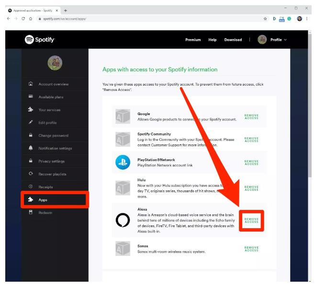This screenshot has height=287, width=315.
Task: Select Privacy settings in the sidebar
Action: pyautogui.click(x=51, y=161)
